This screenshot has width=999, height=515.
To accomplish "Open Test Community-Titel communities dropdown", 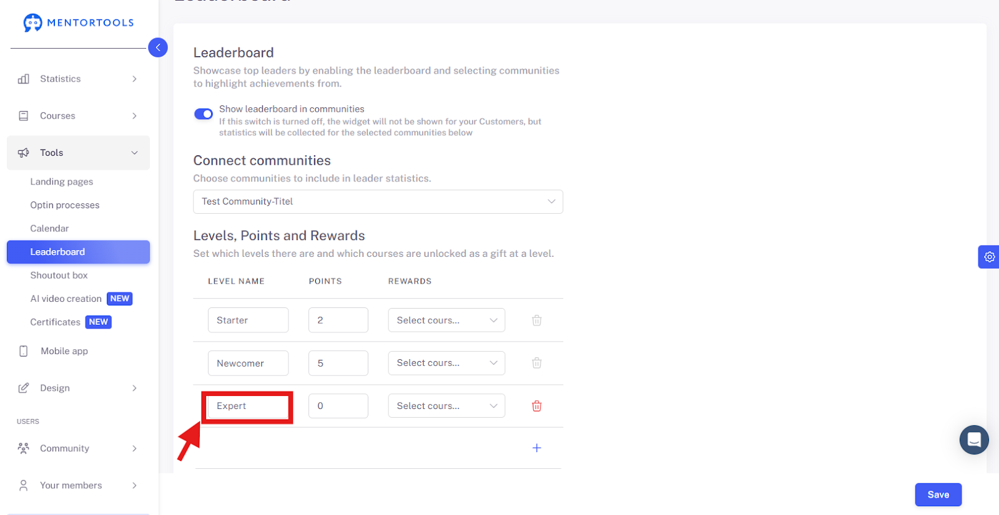I will (x=378, y=201).
